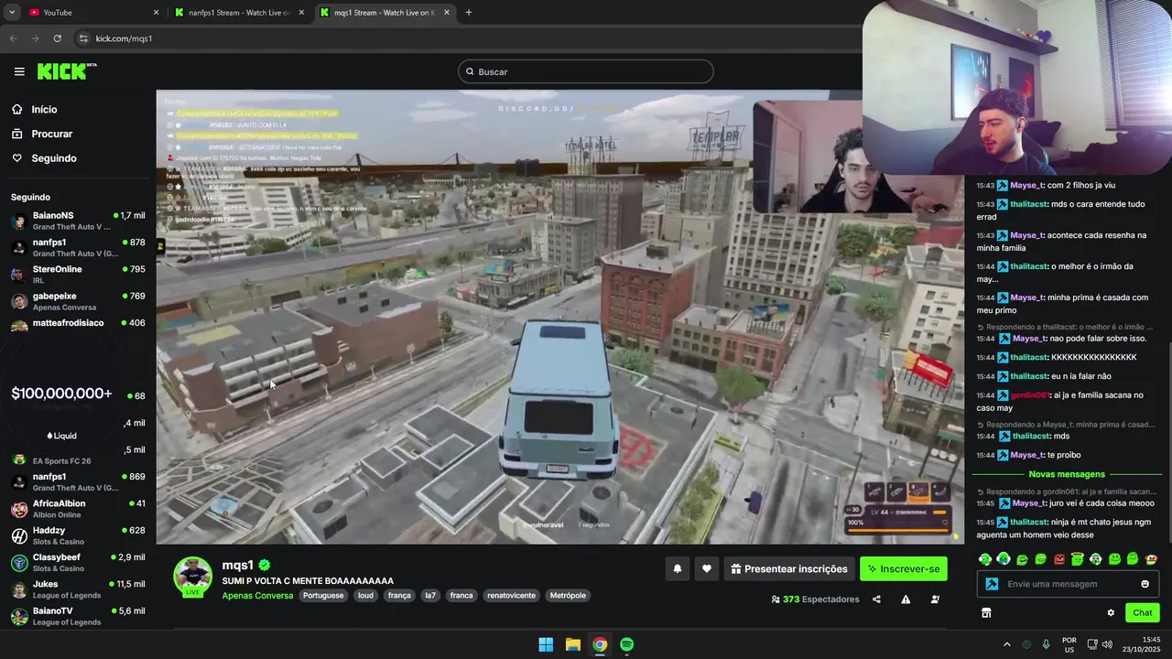Click the mqs1 verified badge

click(265, 566)
